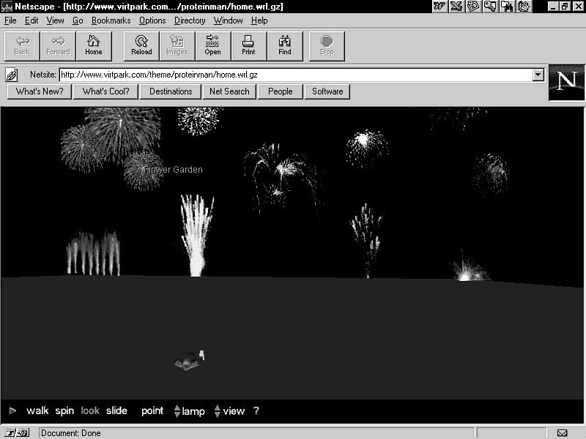586x439 pixels.
Task: Launch Microsoft Word from the Office shortcut bar
Action: (439, 7)
